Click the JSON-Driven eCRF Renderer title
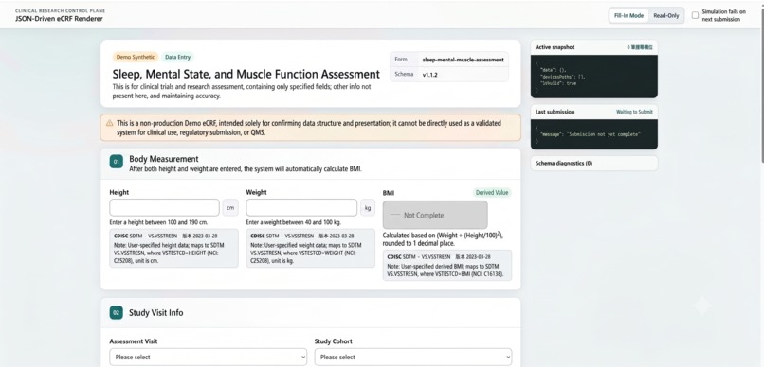The height and width of the screenshot is (367, 764). (59, 19)
